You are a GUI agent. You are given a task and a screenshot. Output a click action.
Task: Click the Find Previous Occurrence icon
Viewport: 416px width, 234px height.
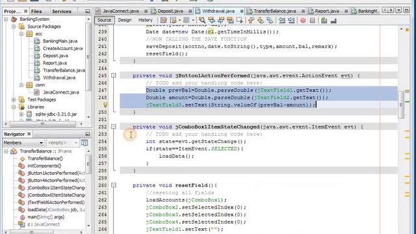click(x=211, y=20)
